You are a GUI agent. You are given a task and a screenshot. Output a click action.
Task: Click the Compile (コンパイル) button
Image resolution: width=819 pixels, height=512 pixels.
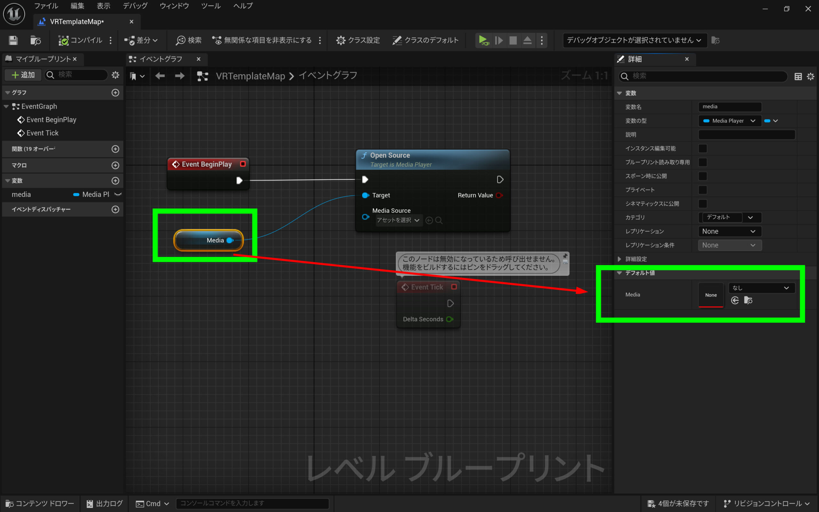(81, 40)
